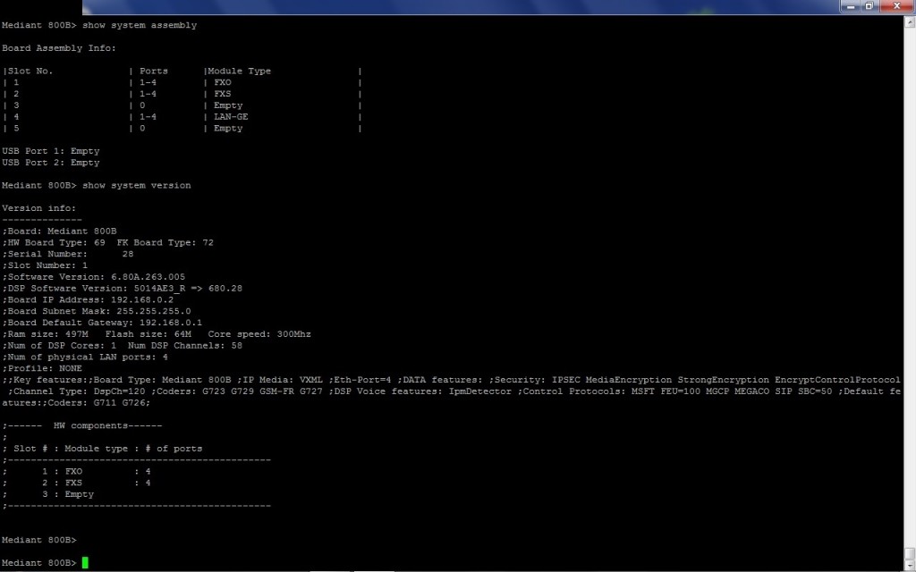Viewport: 916px width, 572px height.
Task: Click the 'MediaEncryption' feature word
Action: 629,380
